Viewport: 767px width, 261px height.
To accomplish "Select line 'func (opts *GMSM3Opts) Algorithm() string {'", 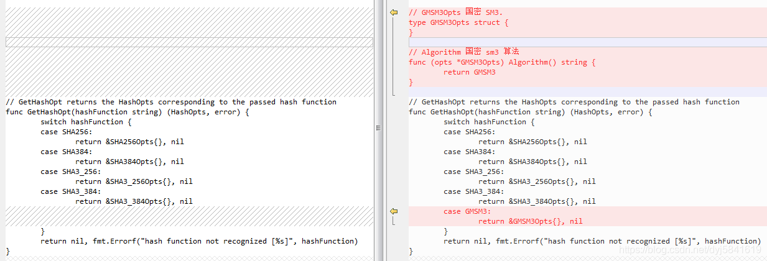I will 502,62.
